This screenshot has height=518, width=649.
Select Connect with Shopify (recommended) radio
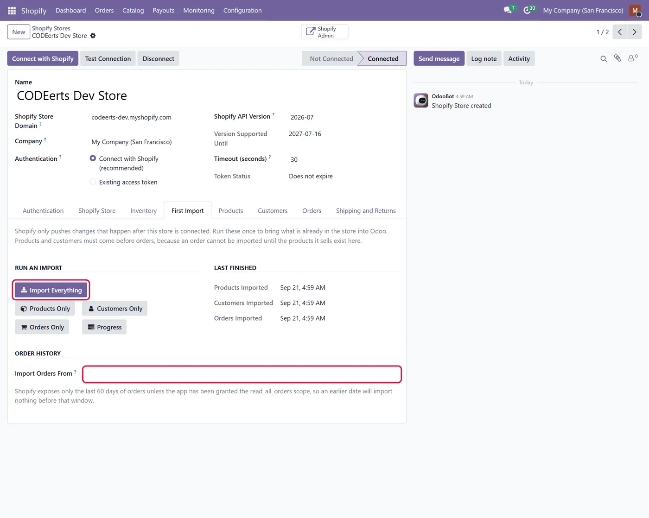click(93, 158)
